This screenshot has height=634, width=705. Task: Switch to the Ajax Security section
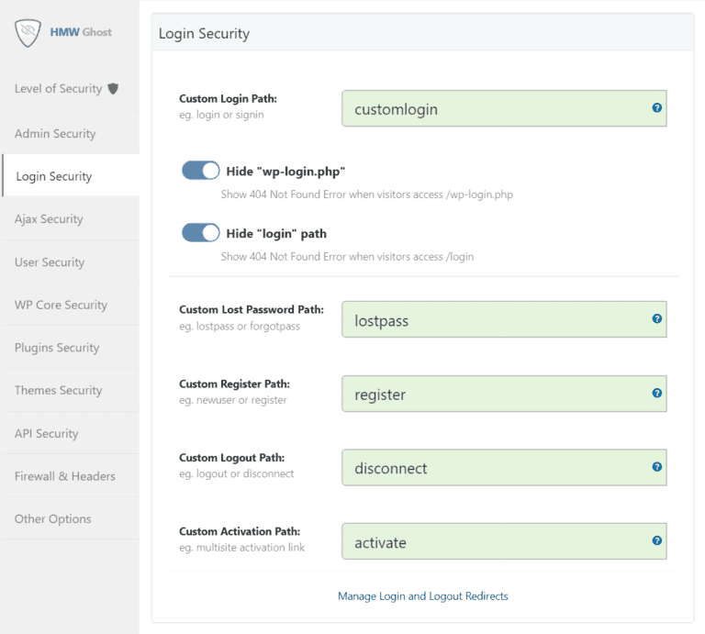pyautogui.click(x=49, y=219)
